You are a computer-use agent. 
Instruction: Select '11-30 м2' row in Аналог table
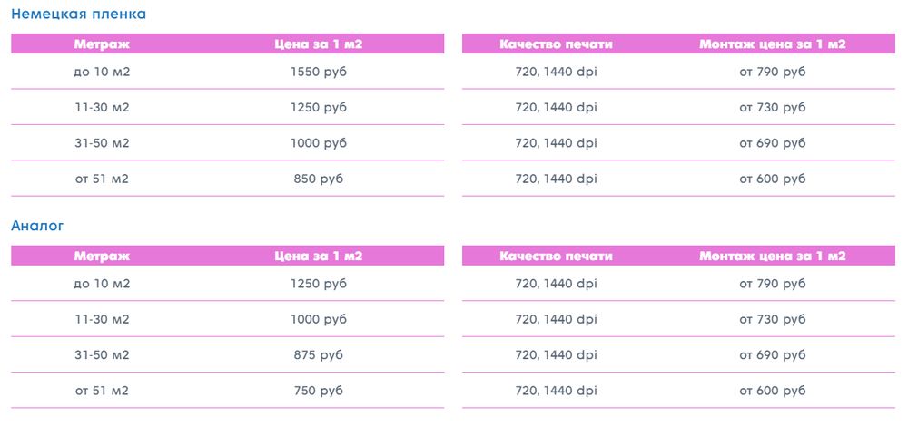pos(102,319)
